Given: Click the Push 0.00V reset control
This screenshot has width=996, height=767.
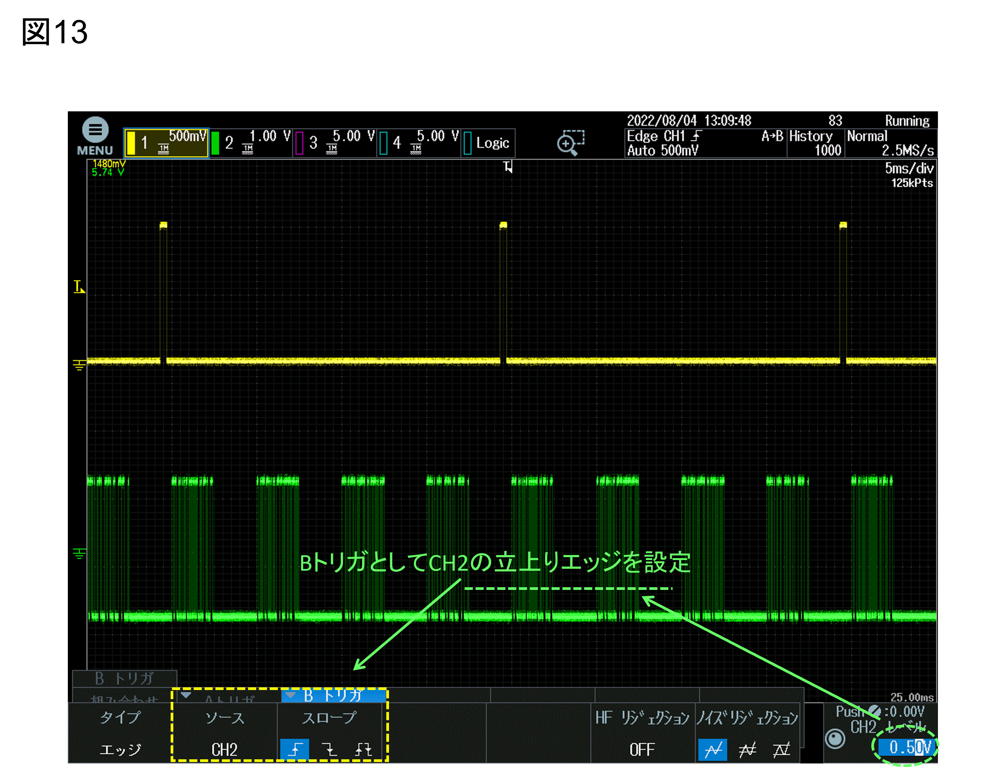Looking at the screenshot, I should pyautogui.click(x=880, y=711).
